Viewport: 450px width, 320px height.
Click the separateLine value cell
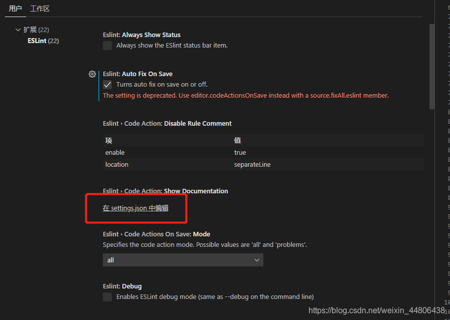(x=252, y=165)
